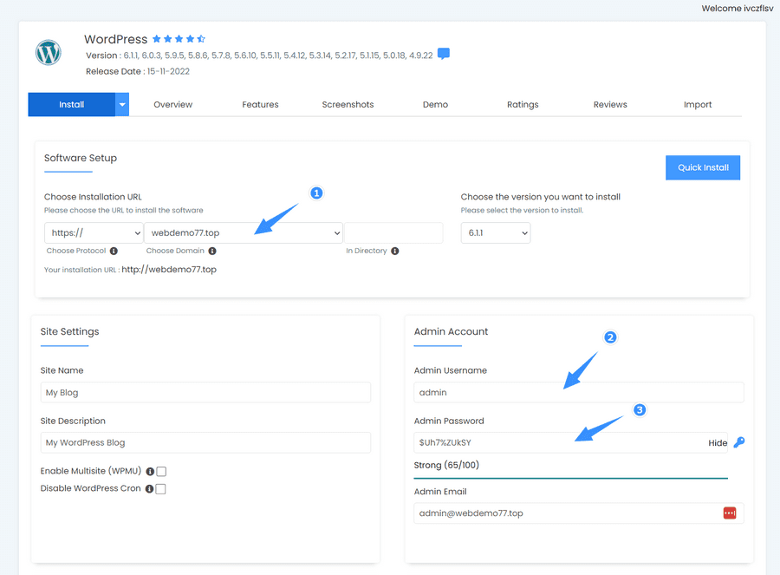780x575 pixels.
Task: Click the Choose Protocol info icon
Action: click(114, 251)
